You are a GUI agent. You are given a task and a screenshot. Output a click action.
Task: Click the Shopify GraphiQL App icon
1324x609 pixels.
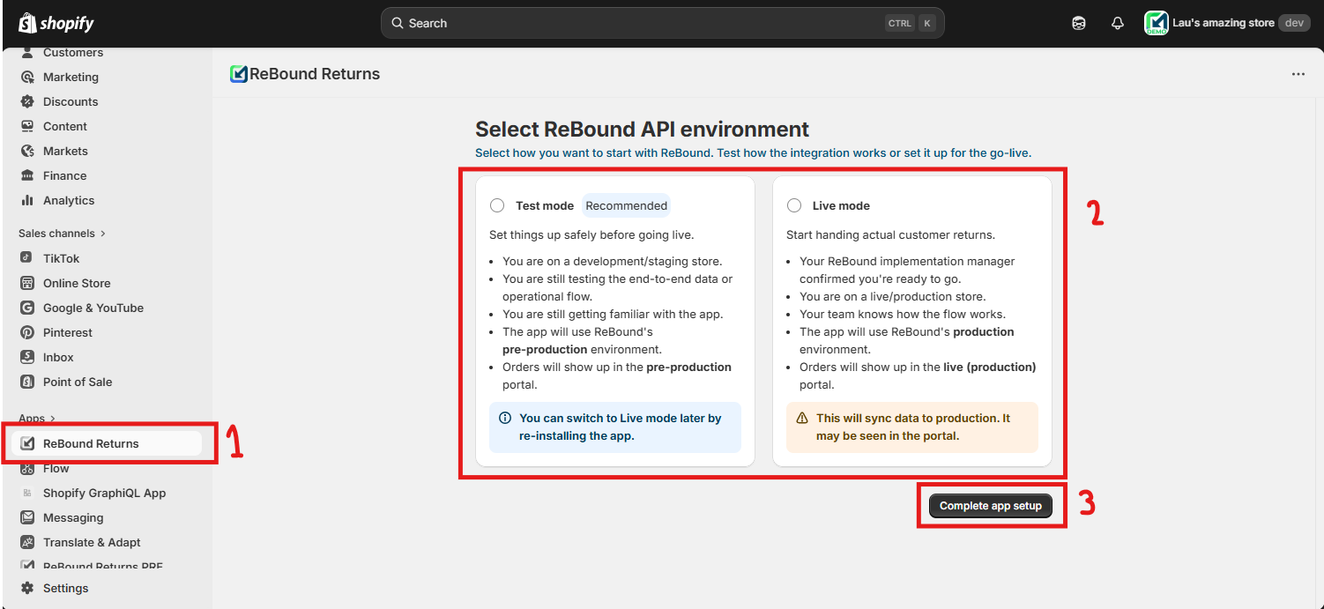coord(27,493)
